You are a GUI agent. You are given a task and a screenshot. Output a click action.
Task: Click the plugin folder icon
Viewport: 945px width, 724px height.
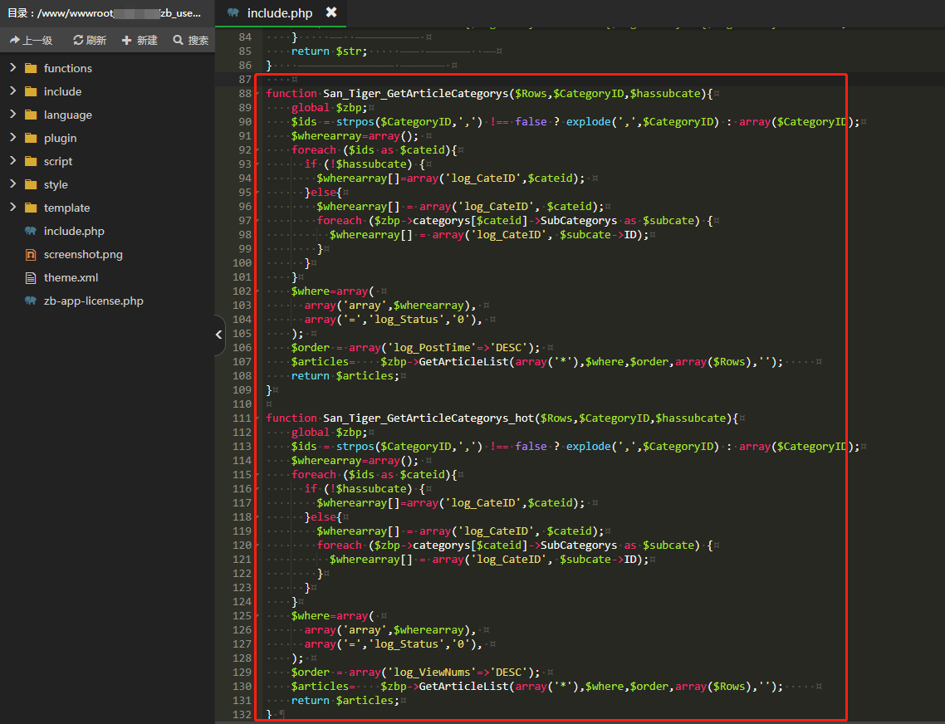[x=31, y=138]
